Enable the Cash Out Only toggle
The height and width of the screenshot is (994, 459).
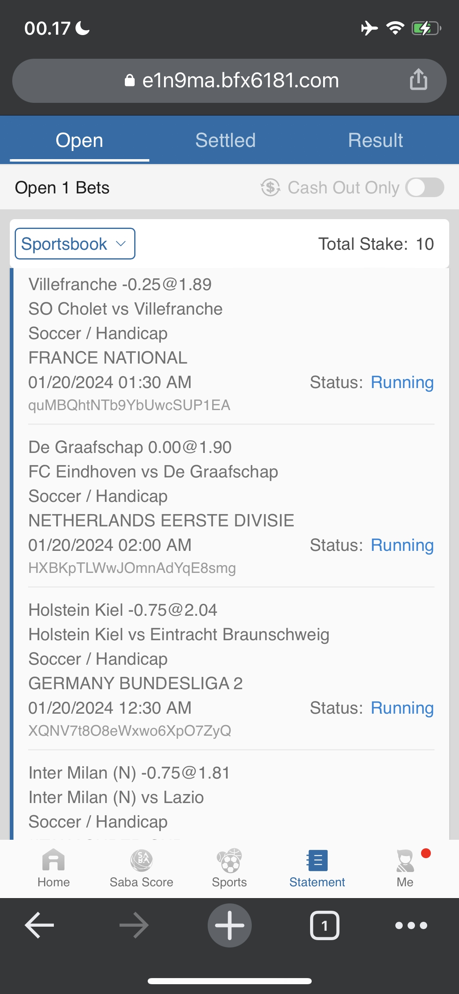pos(425,188)
